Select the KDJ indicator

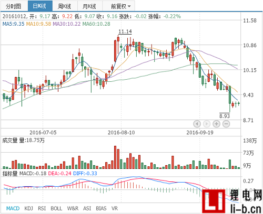tap(28, 208)
